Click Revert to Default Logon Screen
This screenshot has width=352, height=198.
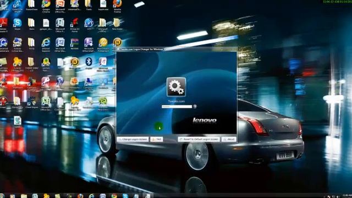point(199,139)
